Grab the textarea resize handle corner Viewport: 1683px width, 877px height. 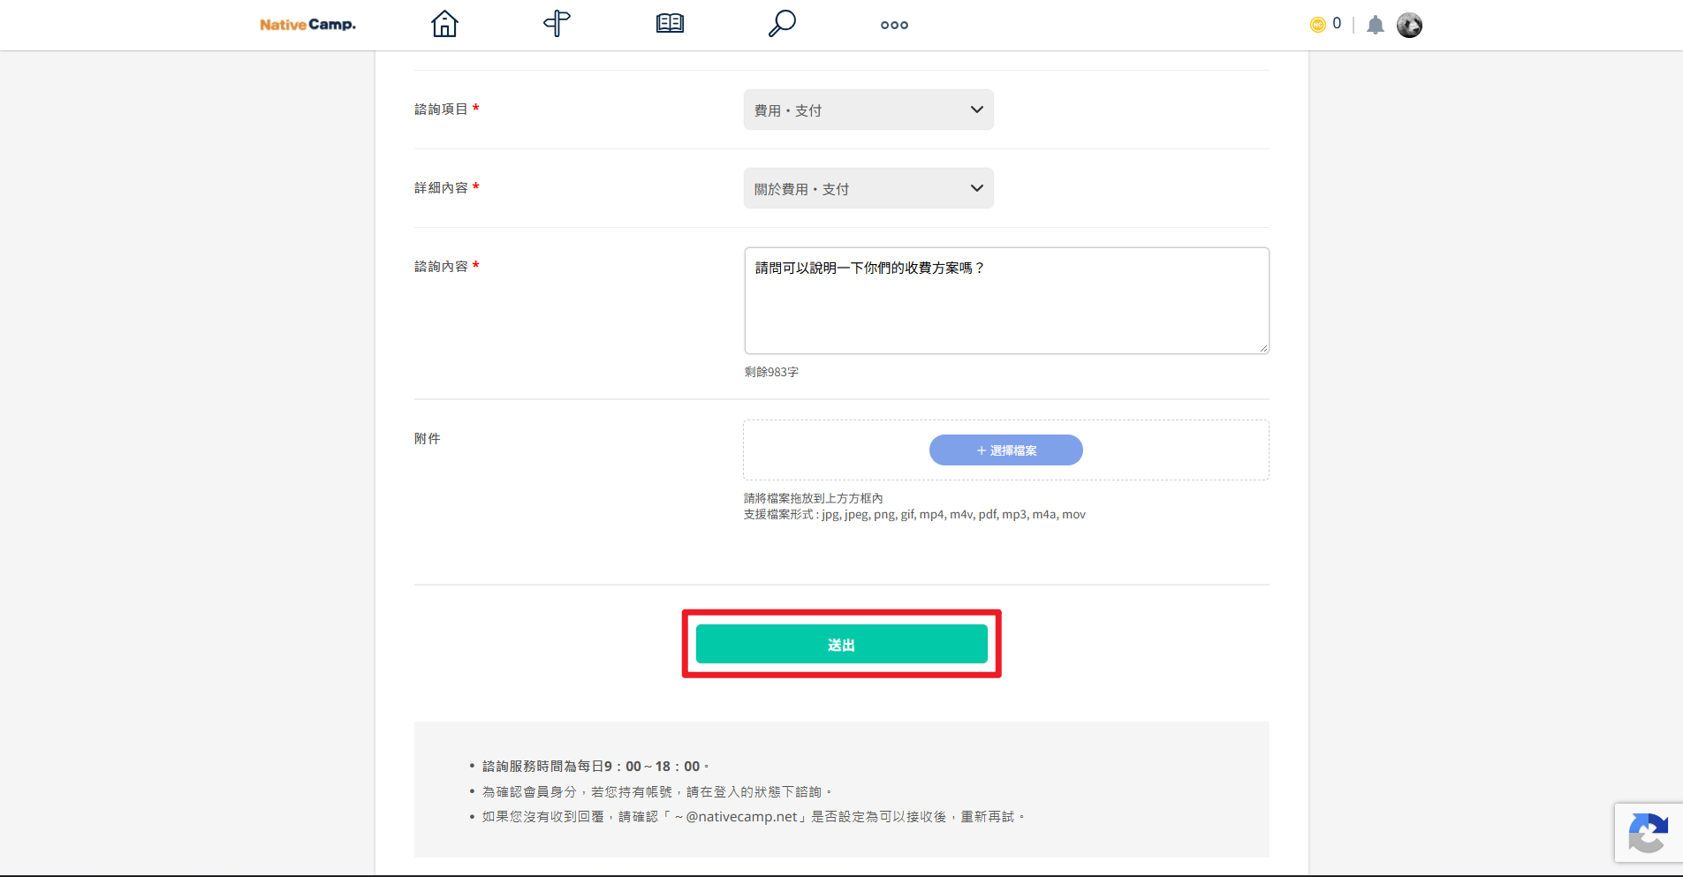coord(1264,349)
